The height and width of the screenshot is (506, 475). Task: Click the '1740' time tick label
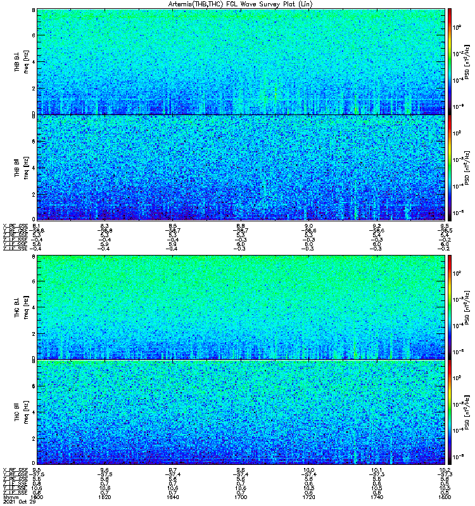click(x=377, y=497)
